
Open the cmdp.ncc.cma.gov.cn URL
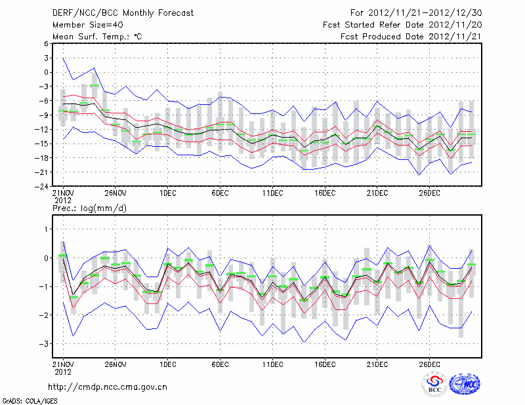click(108, 387)
